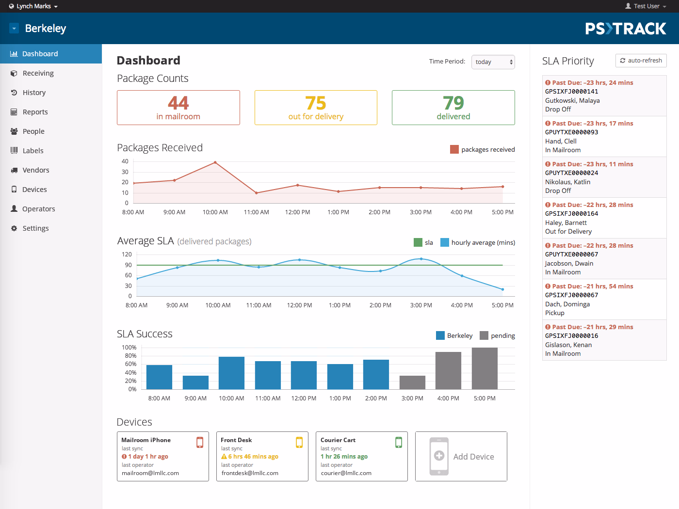Screen dimensions: 679x509
Task: Toggle the auto-refresh button
Action: point(641,61)
